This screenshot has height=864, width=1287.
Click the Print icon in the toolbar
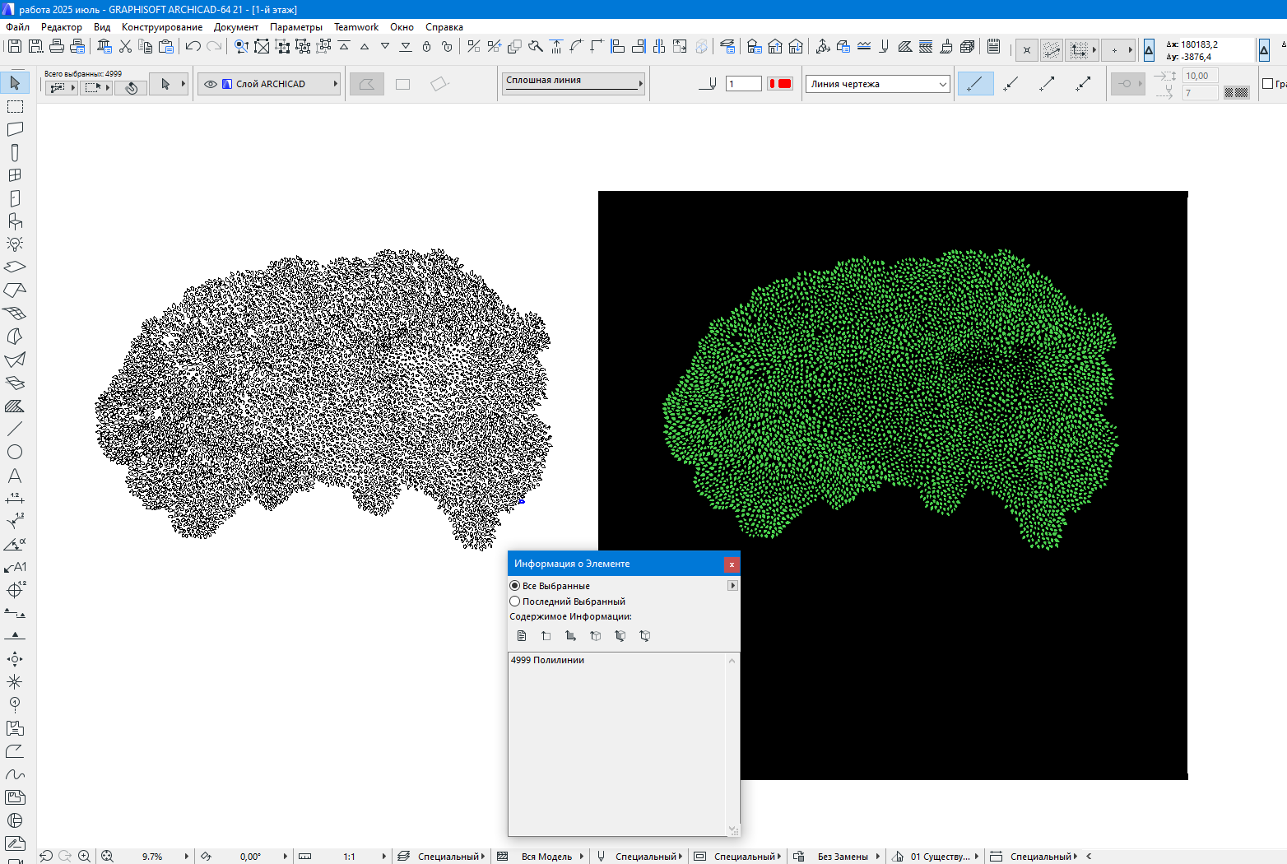pos(57,47)
